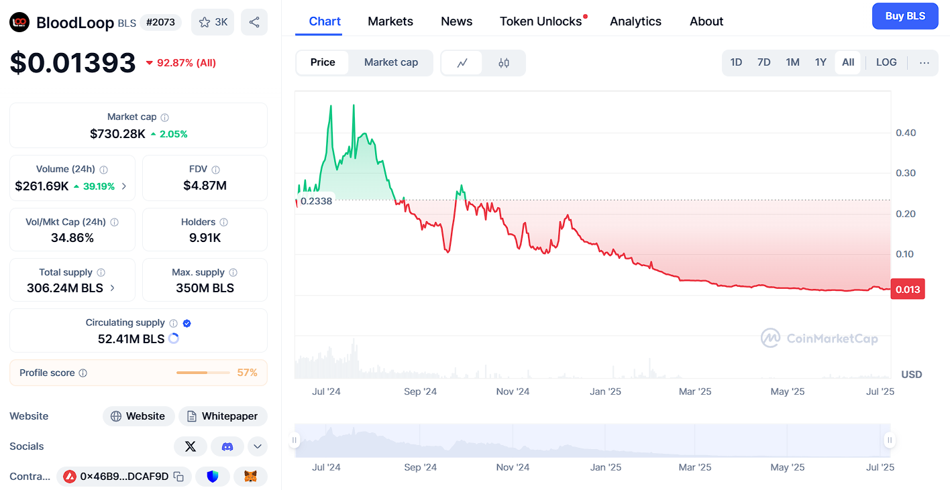Image resolution: width=950 pixels, height=490 pixels.
Task: Click the BloodLoop token logo
Action: pos(19,22)
